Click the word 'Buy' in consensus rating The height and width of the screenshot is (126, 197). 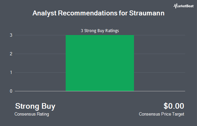point(48,106)
